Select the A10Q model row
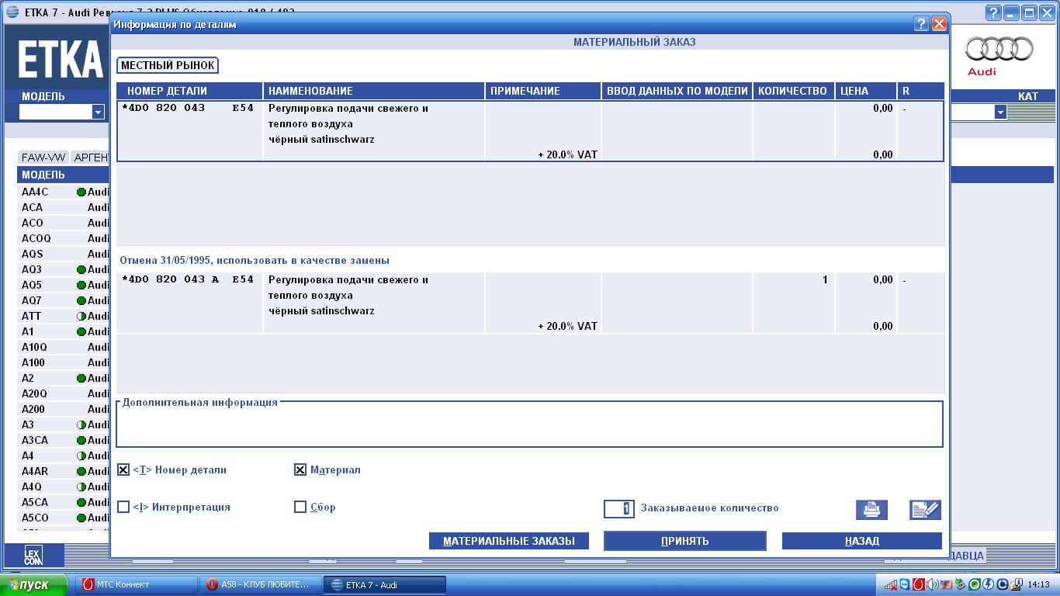Viewport: 1060px width, 596px height. 64,347
